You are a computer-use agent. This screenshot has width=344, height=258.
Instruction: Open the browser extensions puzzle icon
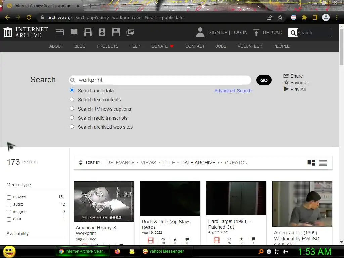(304, 17)
